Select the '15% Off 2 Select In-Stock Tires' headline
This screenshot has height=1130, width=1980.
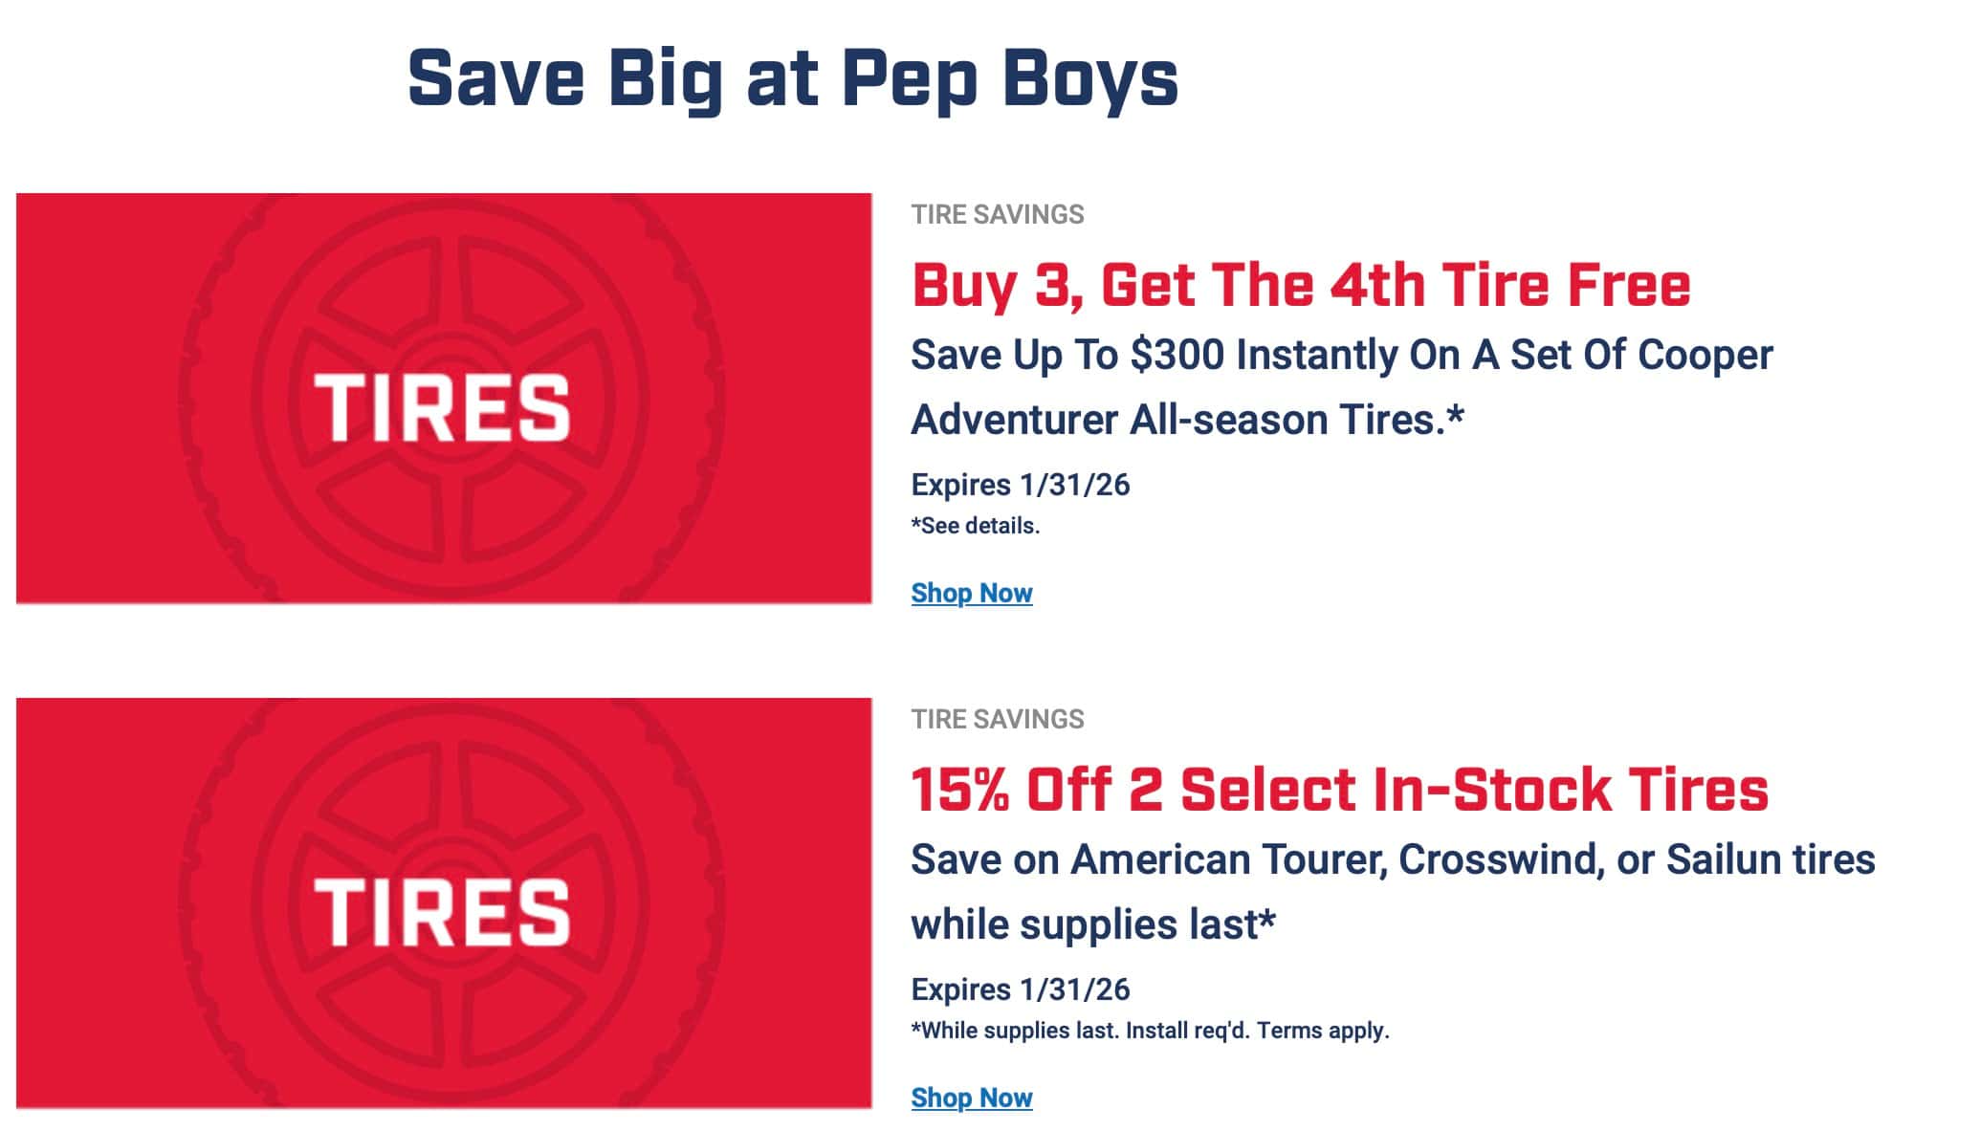(x=1339, y=790)
